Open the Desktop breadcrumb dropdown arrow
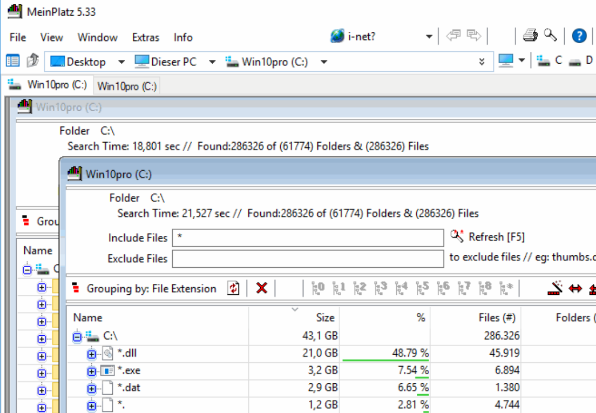The image size is (596, 413). (x=121, y=62)
